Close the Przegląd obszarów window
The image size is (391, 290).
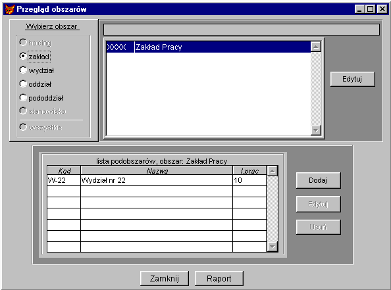(x=382, y=9)
